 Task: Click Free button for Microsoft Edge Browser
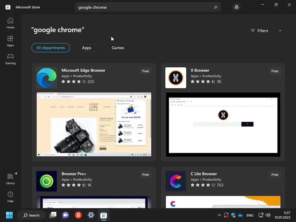tap(145, 71)
